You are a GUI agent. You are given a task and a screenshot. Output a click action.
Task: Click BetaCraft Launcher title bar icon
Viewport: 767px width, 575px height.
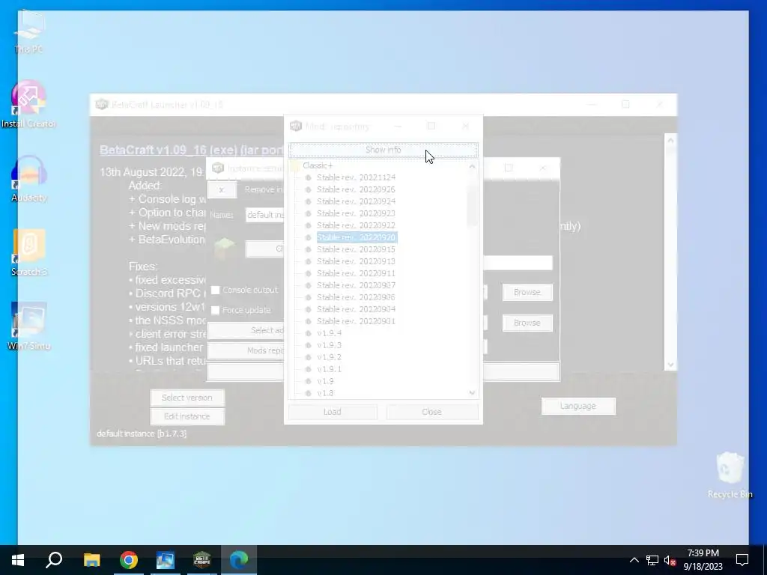pyautogui.click(x=102, y=104)
